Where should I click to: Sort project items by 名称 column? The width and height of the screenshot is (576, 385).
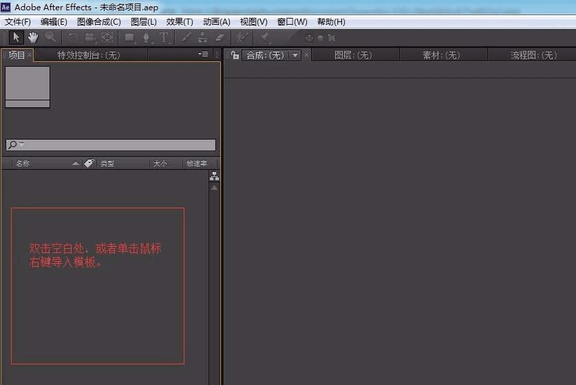pyautogui.click(x=23, y=164)
